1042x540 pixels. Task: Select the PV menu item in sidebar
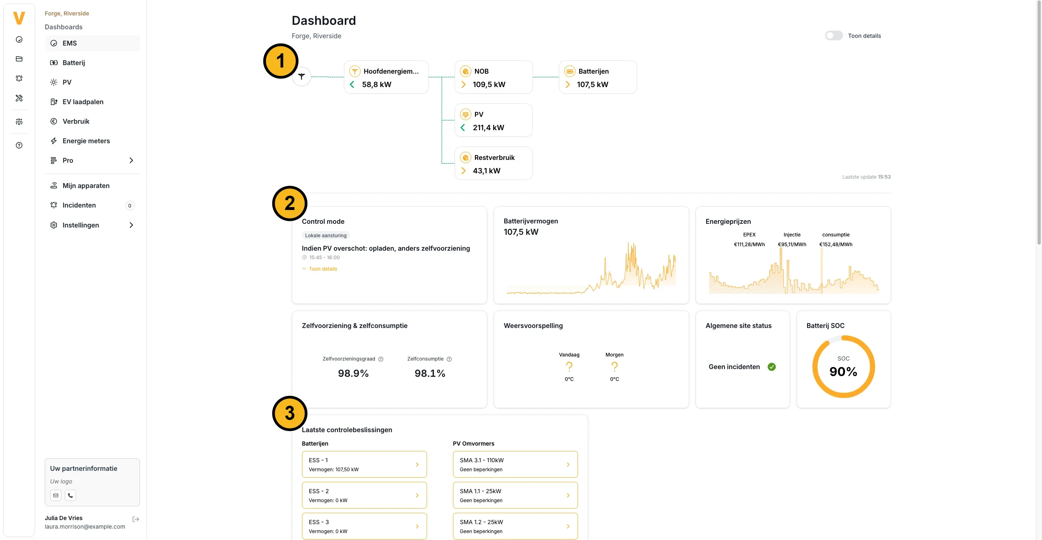[x=92, y=82]
